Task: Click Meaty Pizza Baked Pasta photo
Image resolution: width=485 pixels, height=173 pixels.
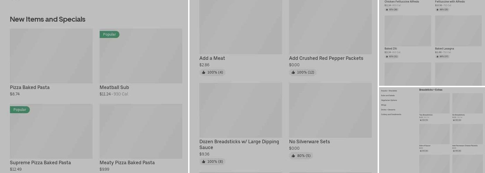Action: pyautogui.click(x=141, y=131)
